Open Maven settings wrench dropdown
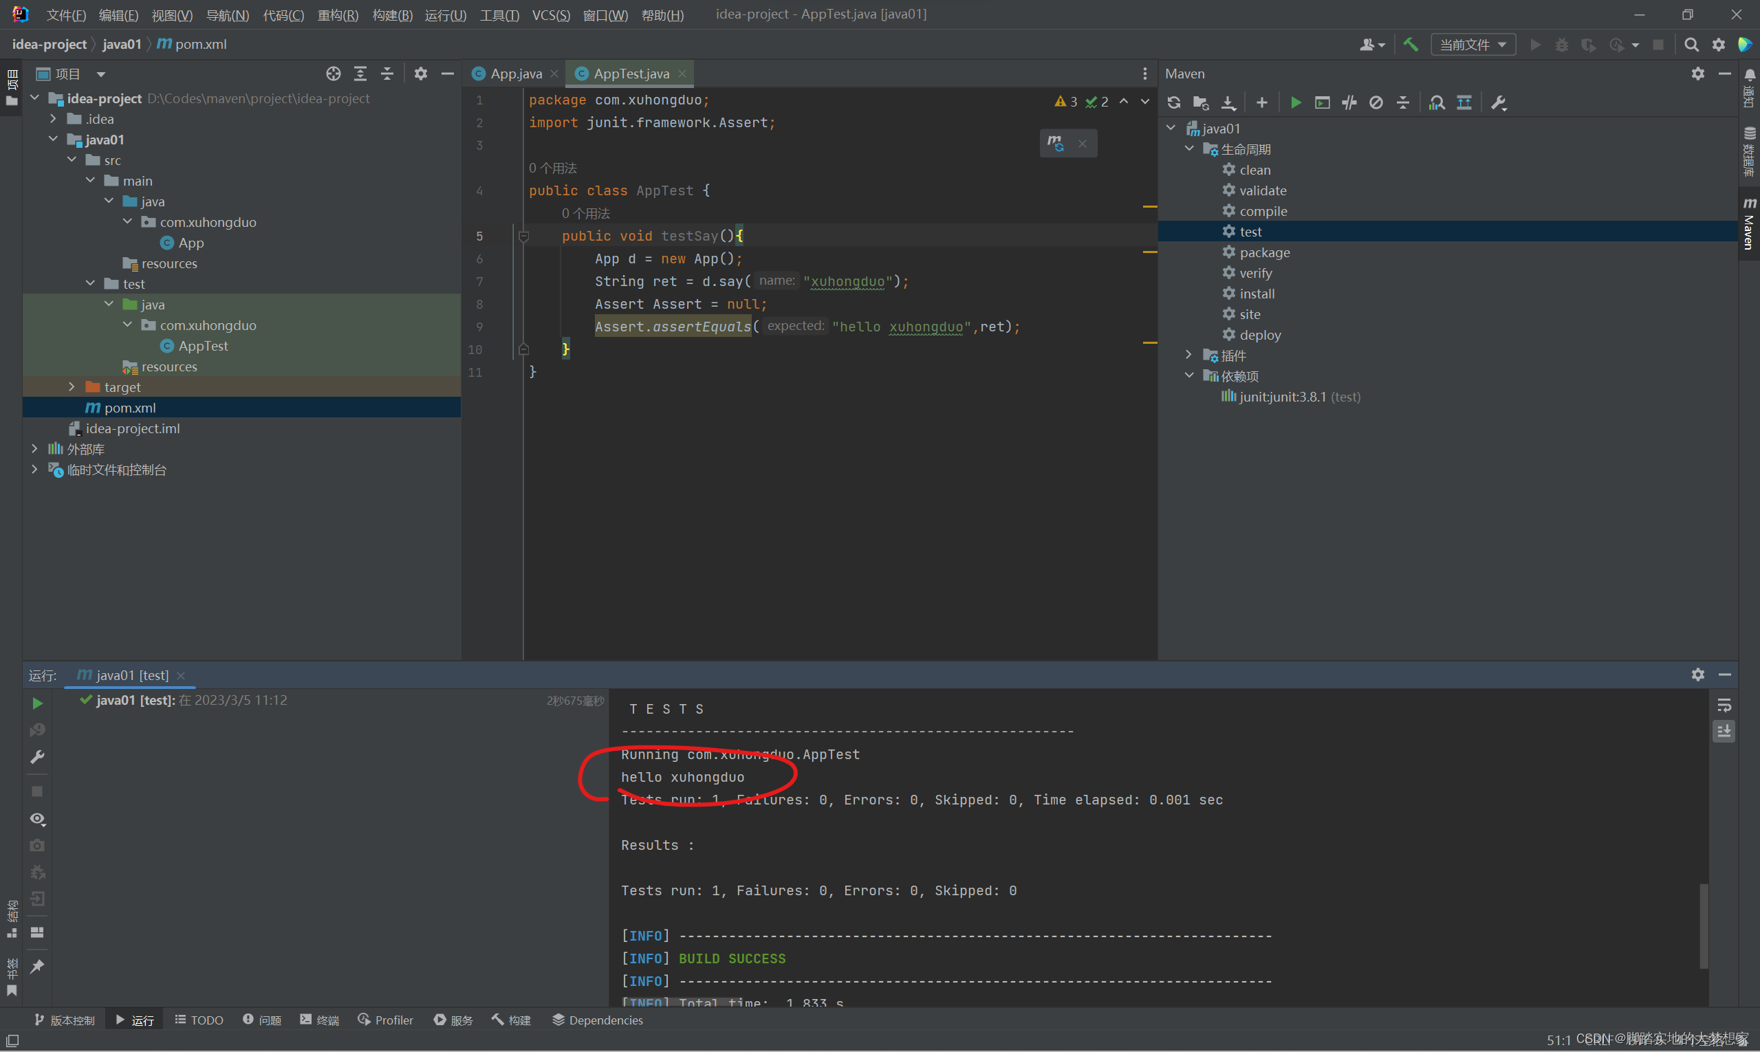1760x1052 pixels. [1499, 102]
